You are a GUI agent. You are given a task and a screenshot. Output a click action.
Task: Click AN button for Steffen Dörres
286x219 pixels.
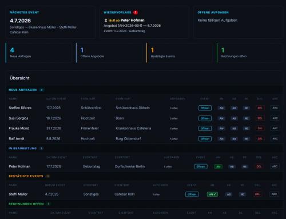[221, 108]
